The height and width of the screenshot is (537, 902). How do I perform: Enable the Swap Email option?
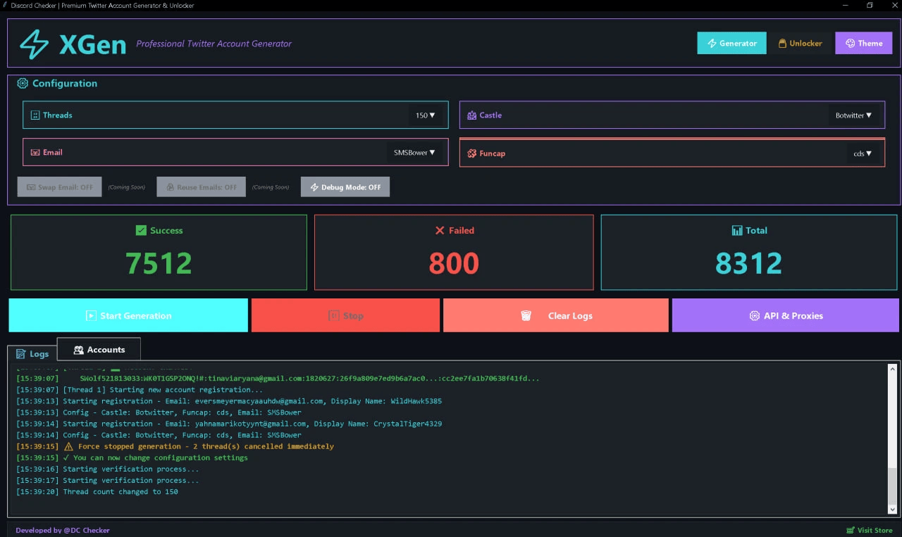(x=59, y=187)
